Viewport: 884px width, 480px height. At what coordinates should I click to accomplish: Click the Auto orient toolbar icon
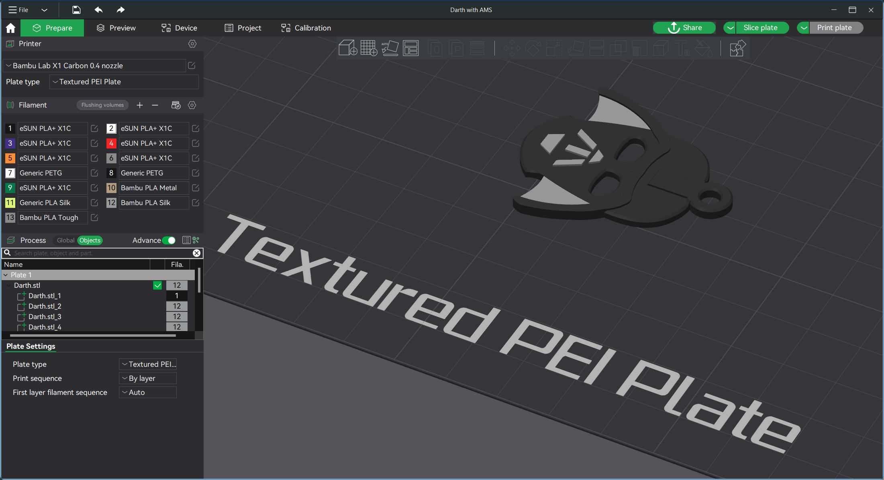point(390,48)
